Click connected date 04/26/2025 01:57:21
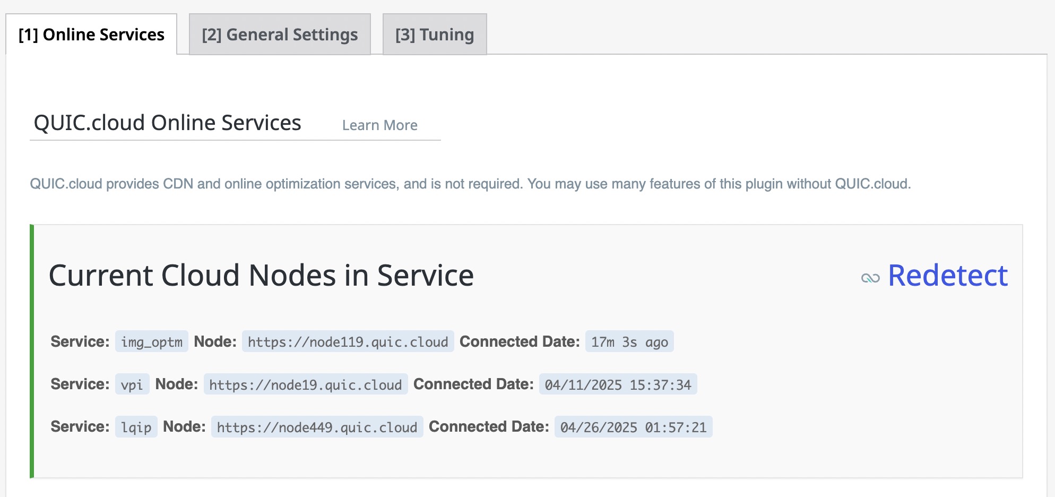 click(634, 426)
